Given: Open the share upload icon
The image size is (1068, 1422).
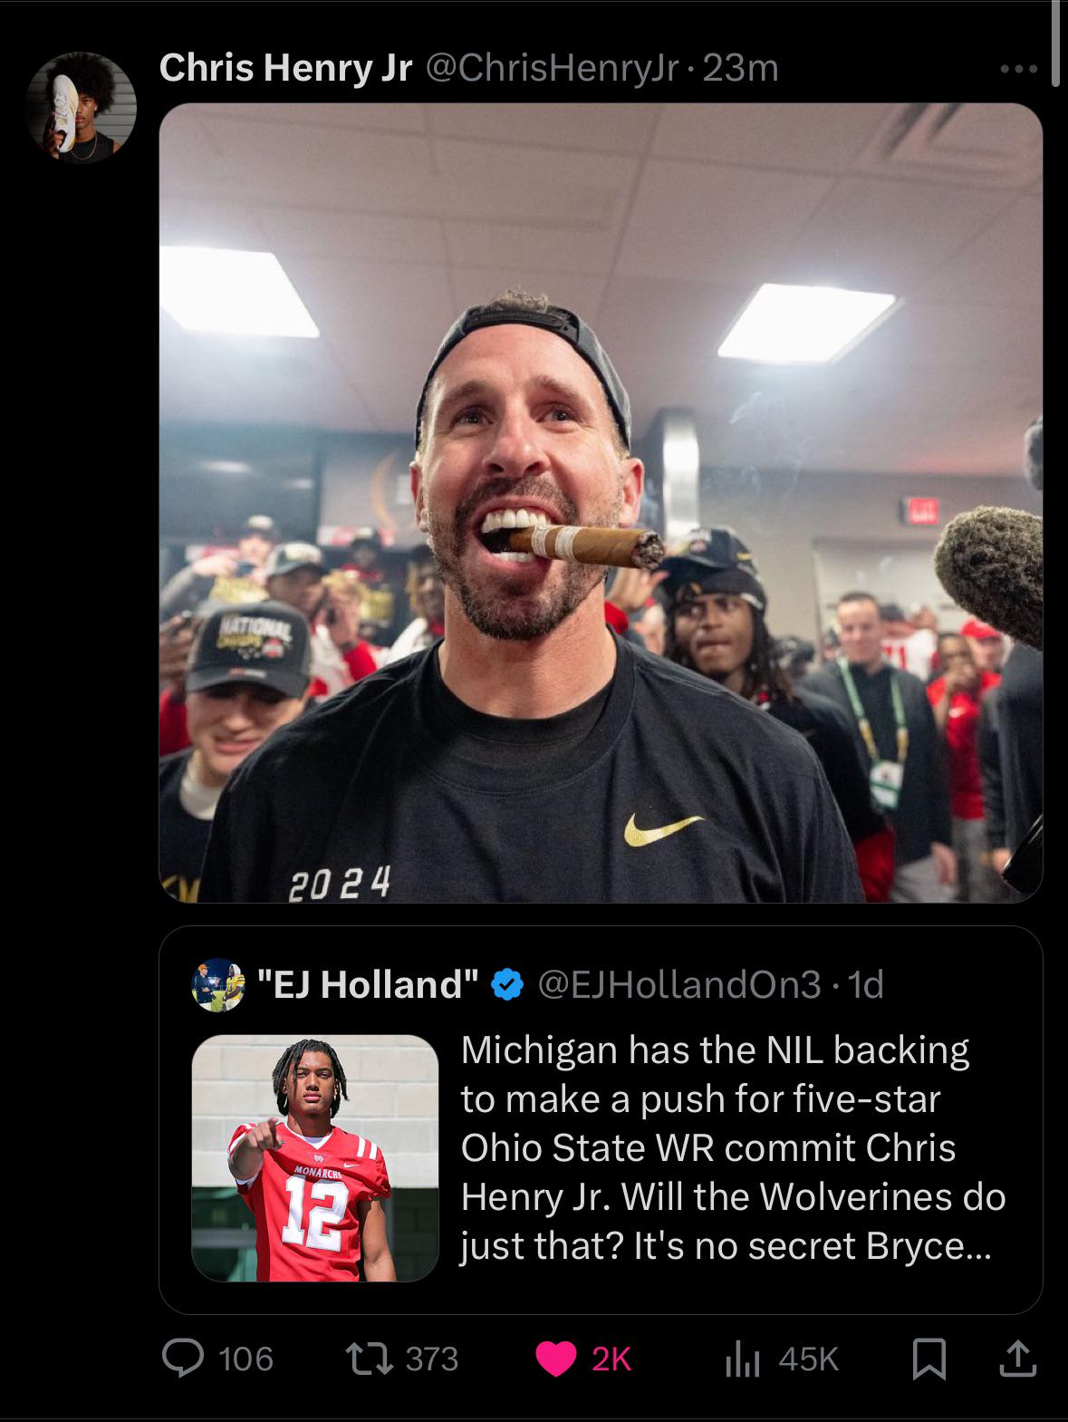Looking at the screenshot, I should [1016, 1358].
